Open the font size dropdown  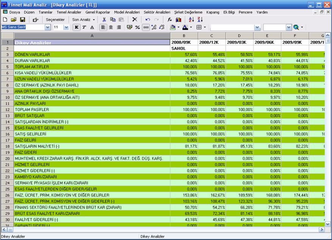tap(67, 27)
